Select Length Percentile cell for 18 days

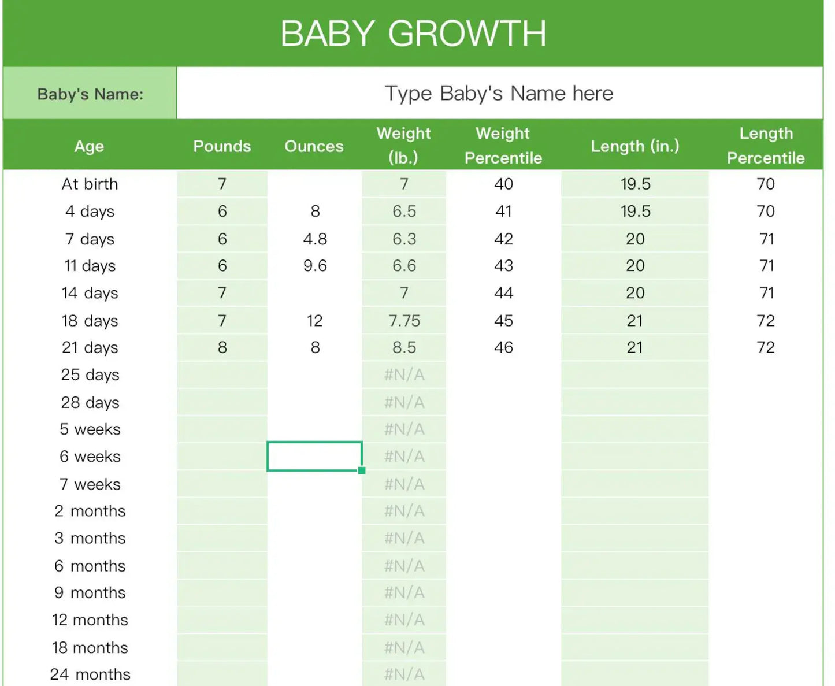[x=766, y=321]
